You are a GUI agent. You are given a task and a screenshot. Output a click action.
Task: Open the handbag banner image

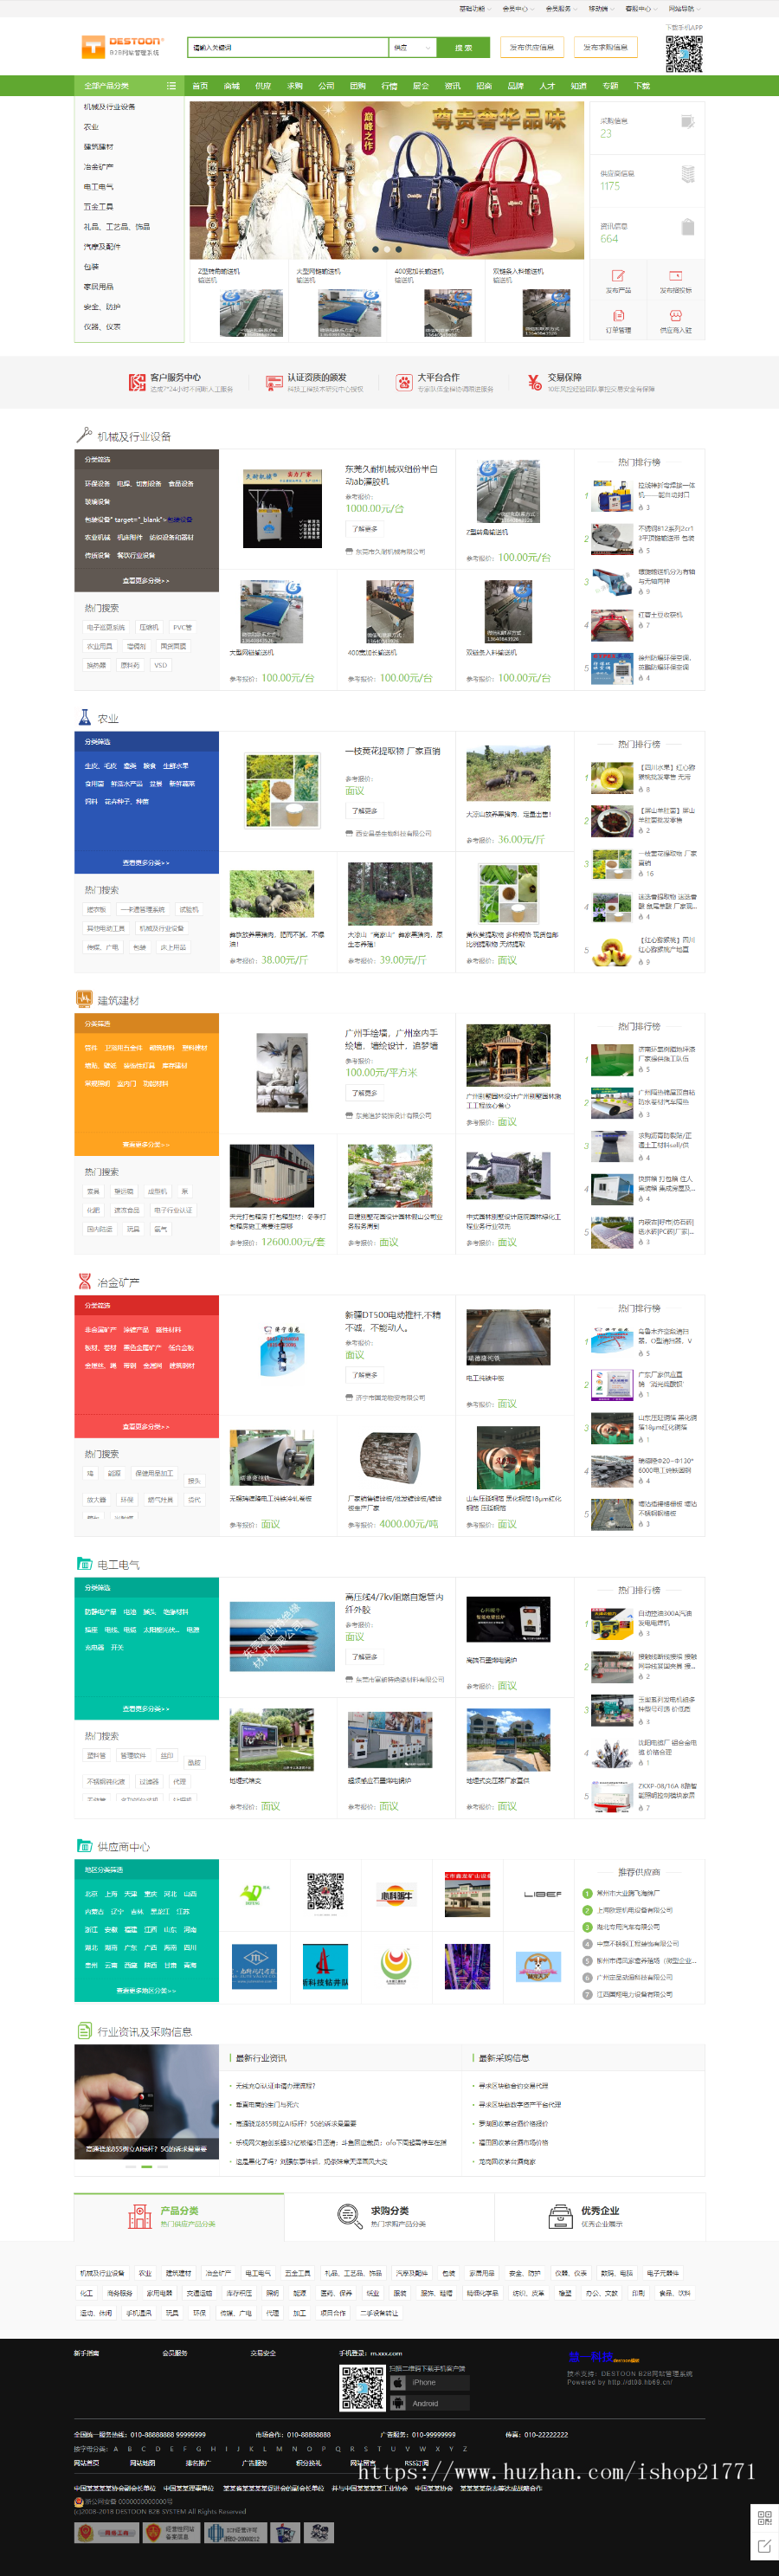click(386, 180)
